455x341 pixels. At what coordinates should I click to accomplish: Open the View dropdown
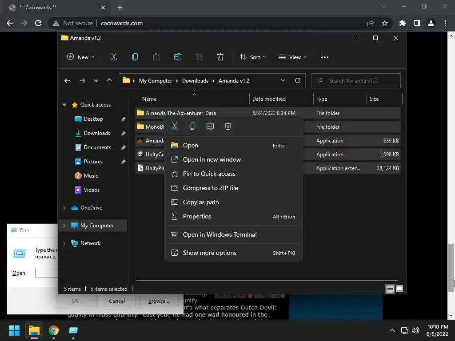pyautogui.click(x=292, y=57)
